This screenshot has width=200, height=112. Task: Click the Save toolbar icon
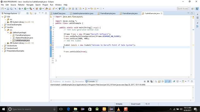8,9
